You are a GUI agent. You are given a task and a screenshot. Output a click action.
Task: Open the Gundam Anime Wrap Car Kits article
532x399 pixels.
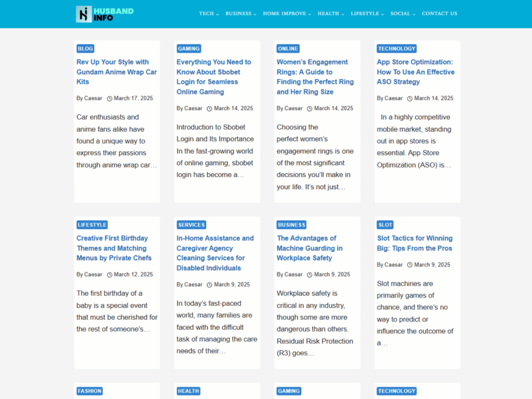(x=116, y=72)
